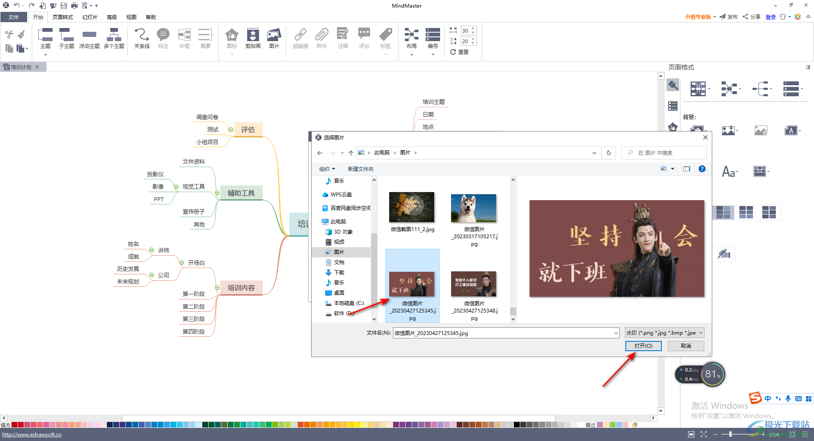The image size is (814, 441).
Task: Pick the red swatch in fill palette
Action: [x=21, y=424]
